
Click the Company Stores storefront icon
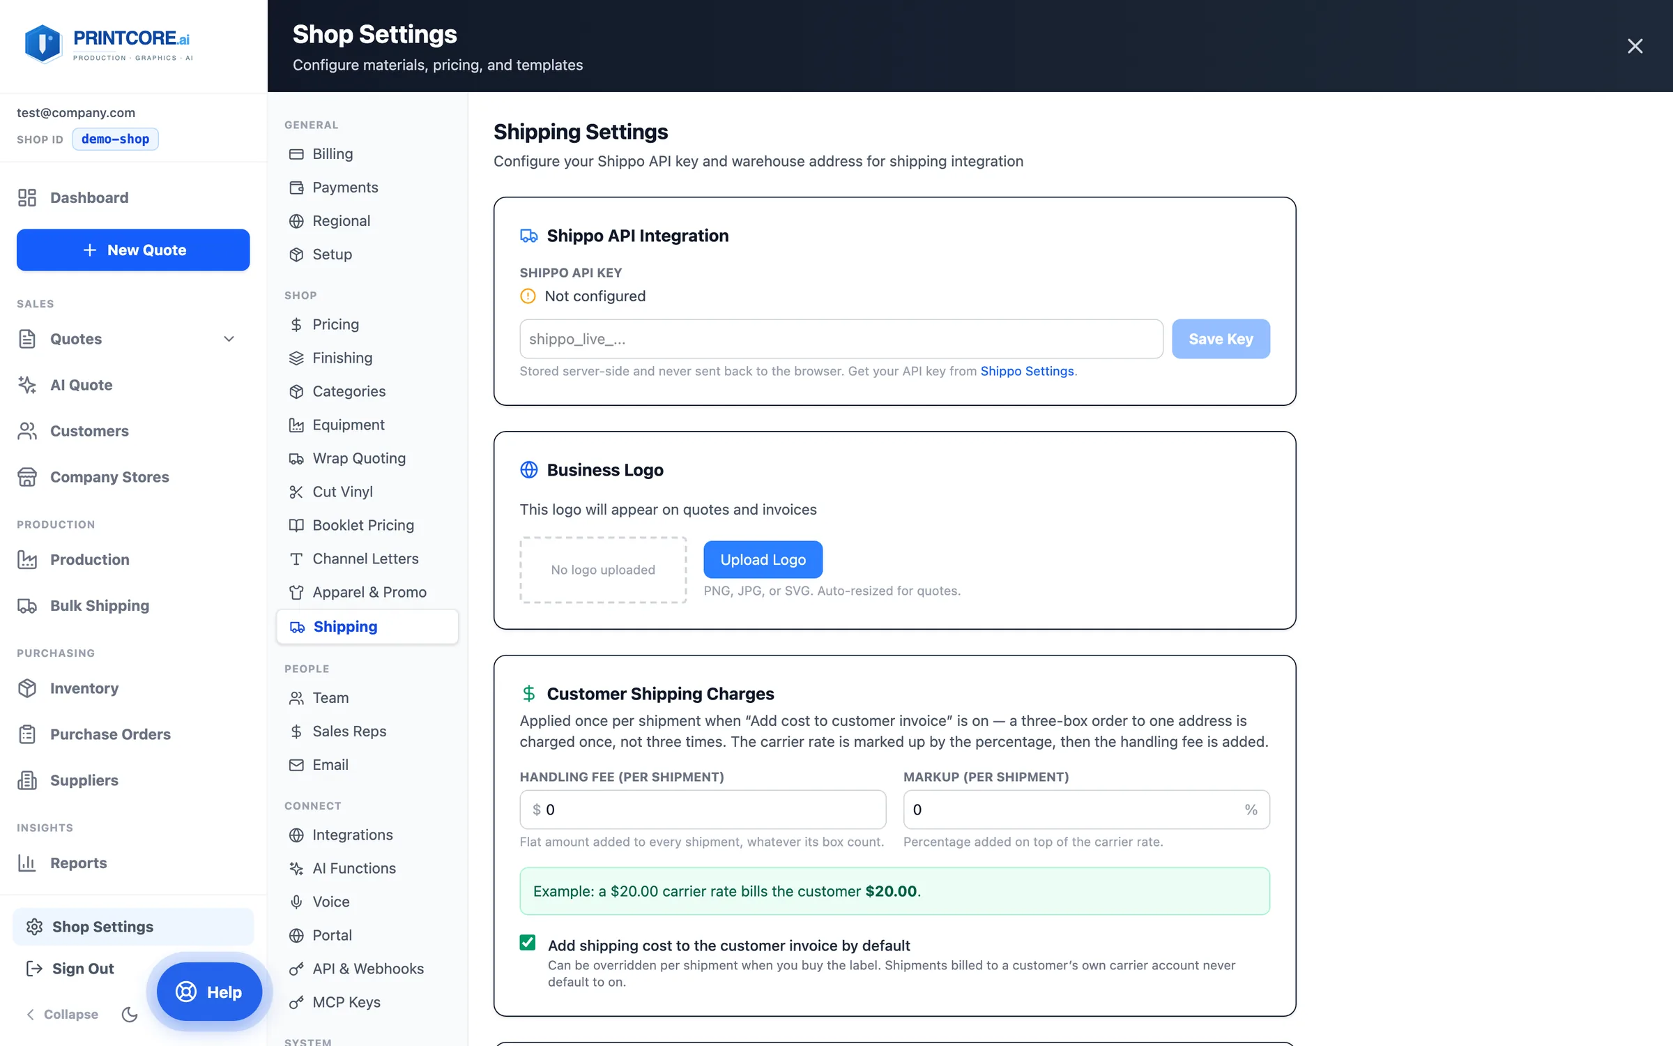pos(27,477)
